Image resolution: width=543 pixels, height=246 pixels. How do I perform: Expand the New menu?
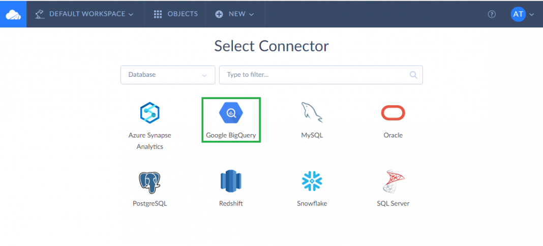[x=234, y=14]
